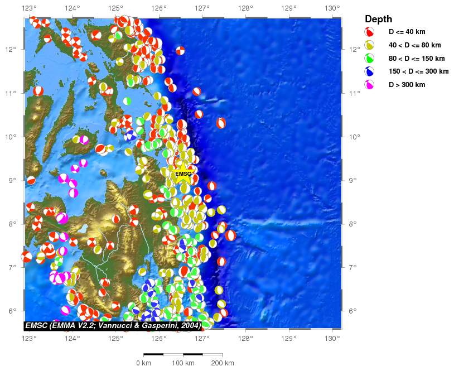Click the large red beachball near 7.8°N, 127.7°E
Screen dimensions: 454x371
[230, 235]
